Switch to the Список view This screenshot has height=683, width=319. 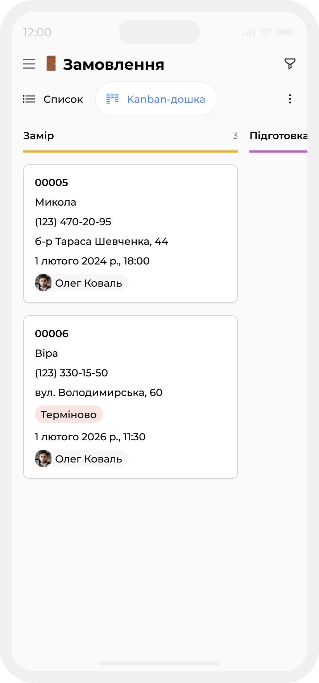point(63,99)
